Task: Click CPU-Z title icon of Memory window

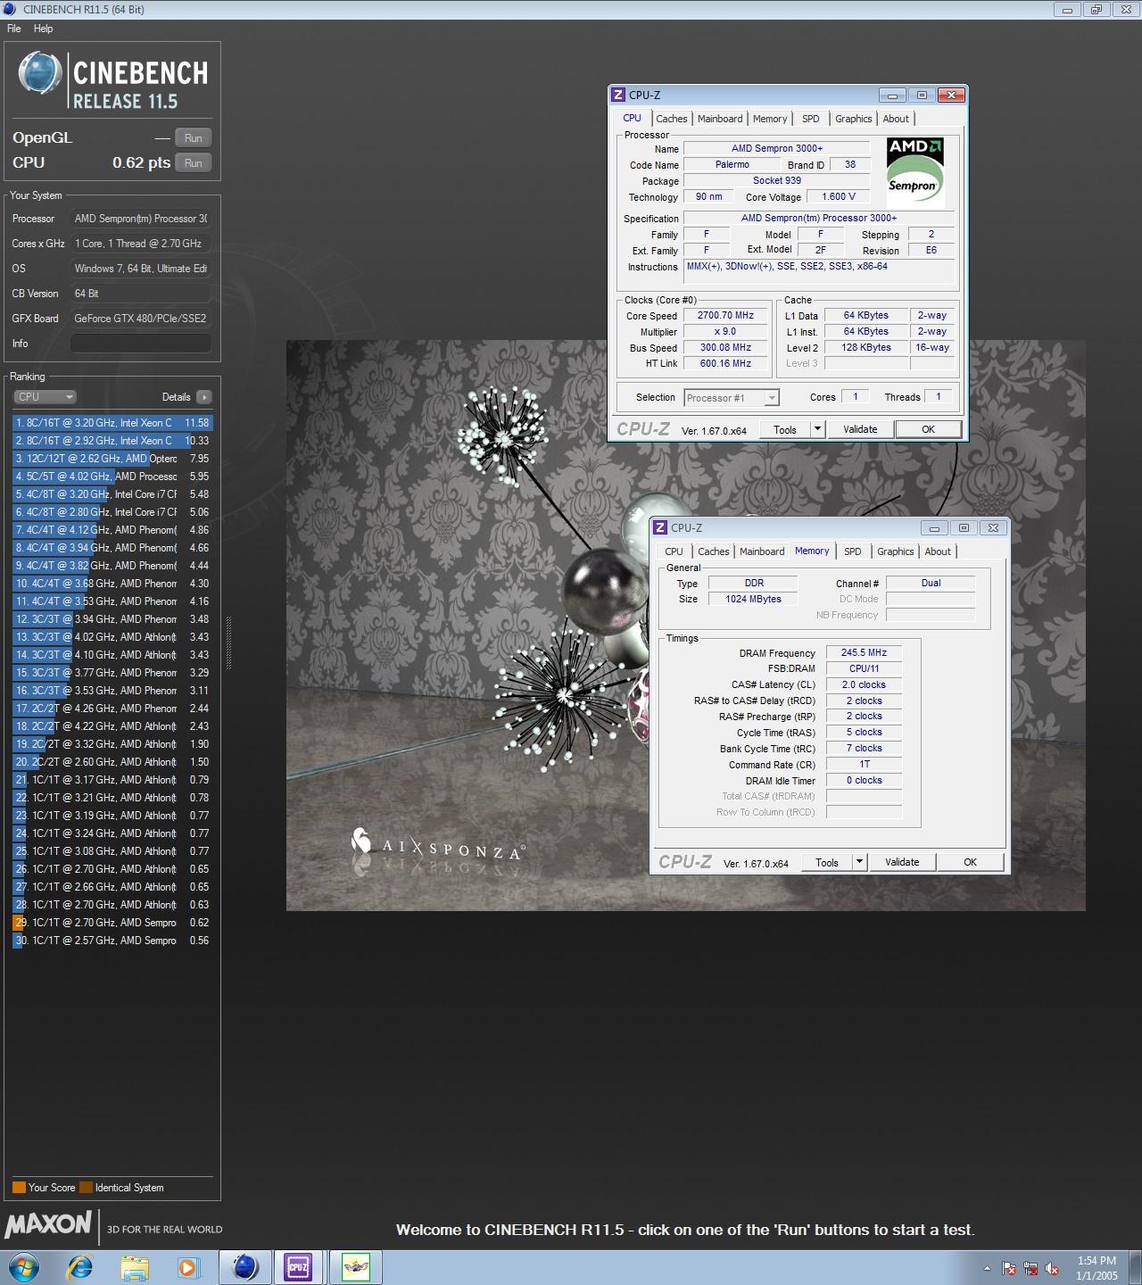Action: tap(660, 527)
